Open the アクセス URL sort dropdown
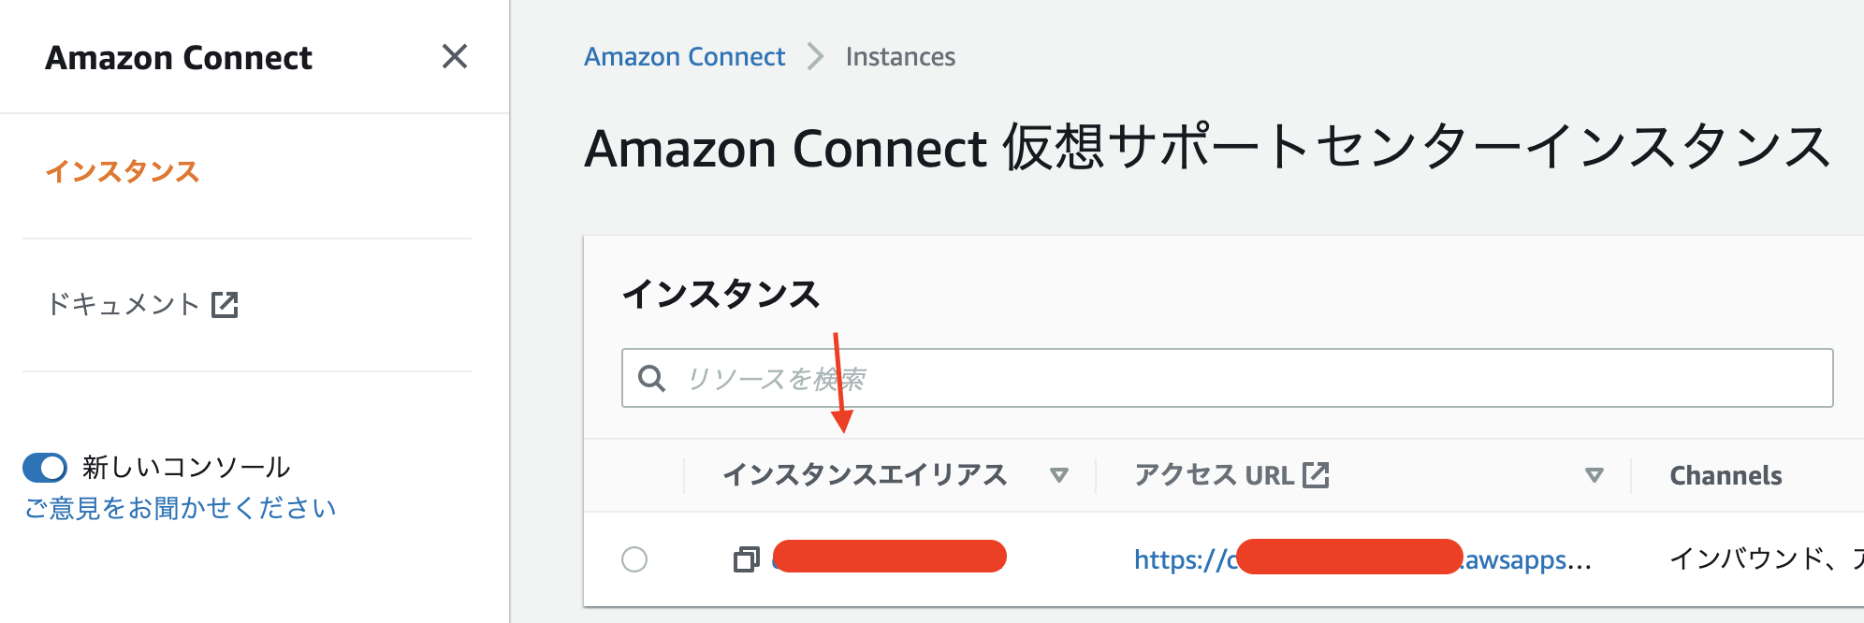Screen dimensions: 1864x623 [x=1593, y=475]
